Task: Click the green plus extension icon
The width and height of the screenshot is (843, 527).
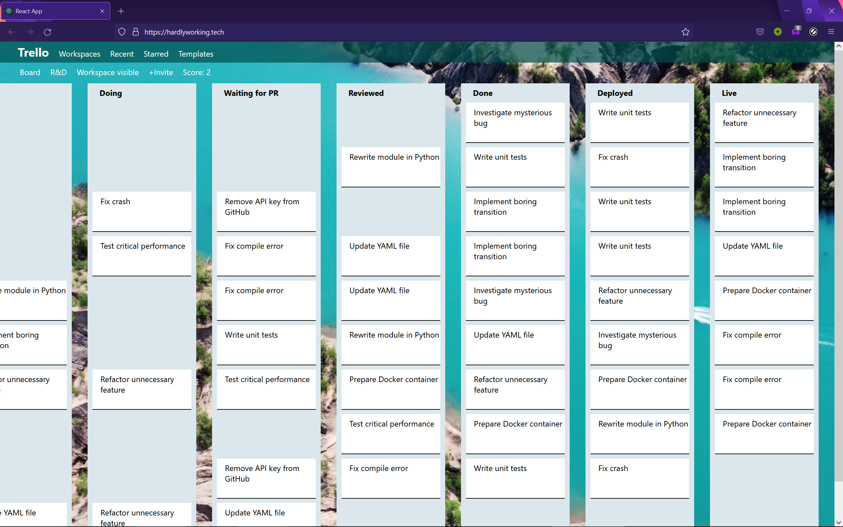Action: [x=777, y=32]
